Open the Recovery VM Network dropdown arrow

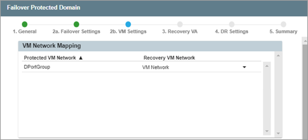tap(244, 67)
